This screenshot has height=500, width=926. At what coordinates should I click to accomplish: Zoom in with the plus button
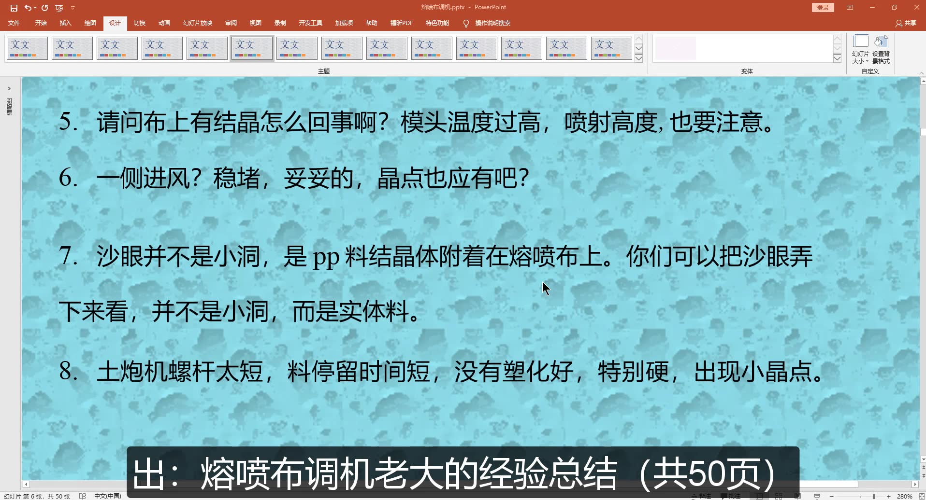coord(888,496)
